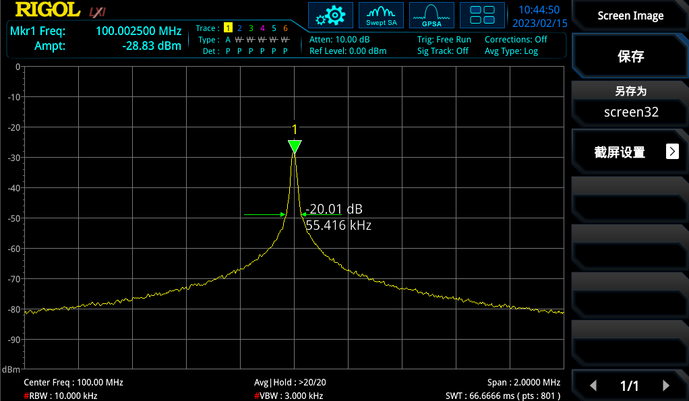
Task: Open the Trig: Free Run setting
Action: (444, 40)
